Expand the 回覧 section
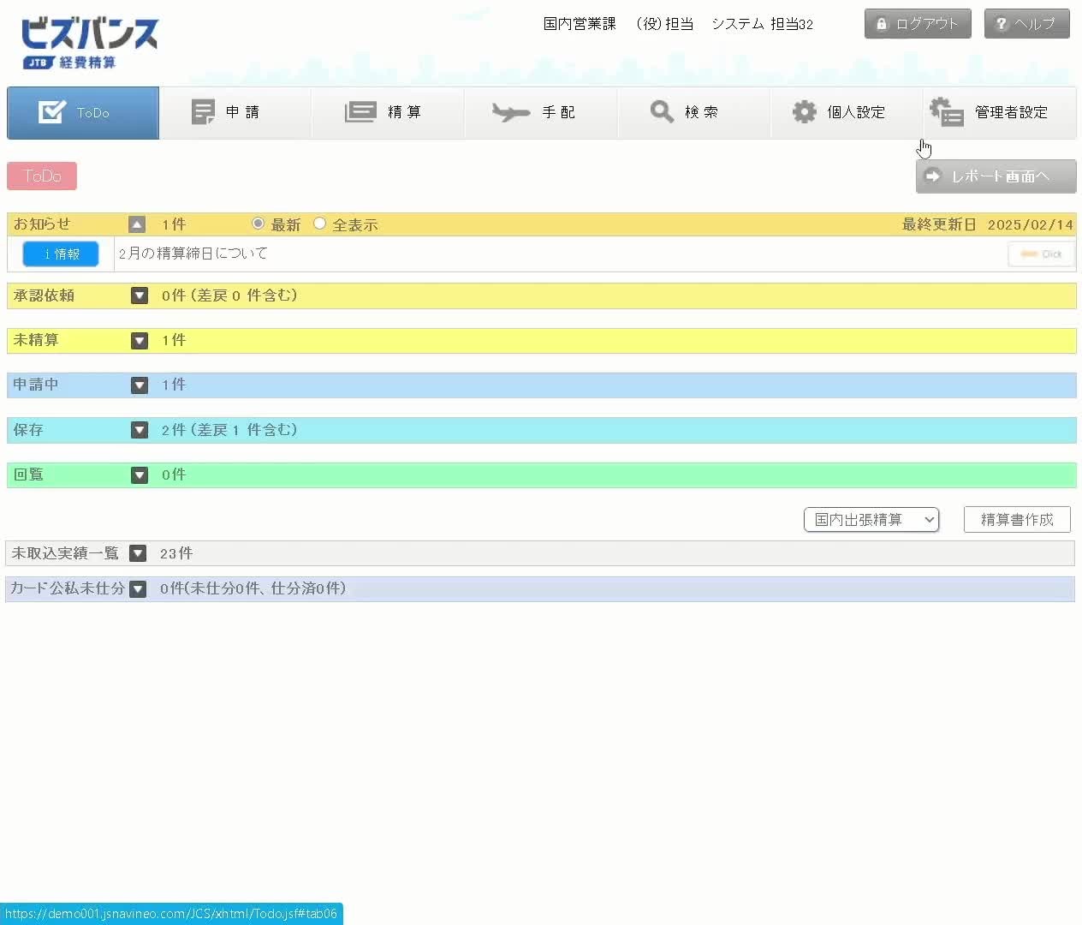Image resolution: width=1082 pixels, height=925 pixels. (x=140, y=474)
